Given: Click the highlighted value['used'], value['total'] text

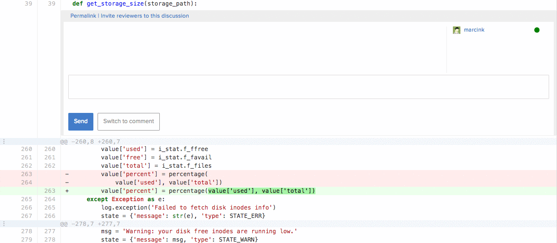Looking at the screenshot, I should tap(262, 191).
